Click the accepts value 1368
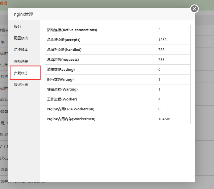 [x=162, y=40]
